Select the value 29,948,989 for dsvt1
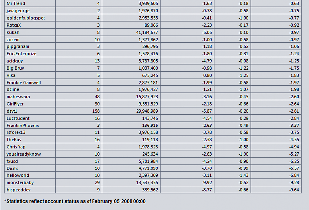The width and height of the screenshot is (309, 210). coord(147,111)
